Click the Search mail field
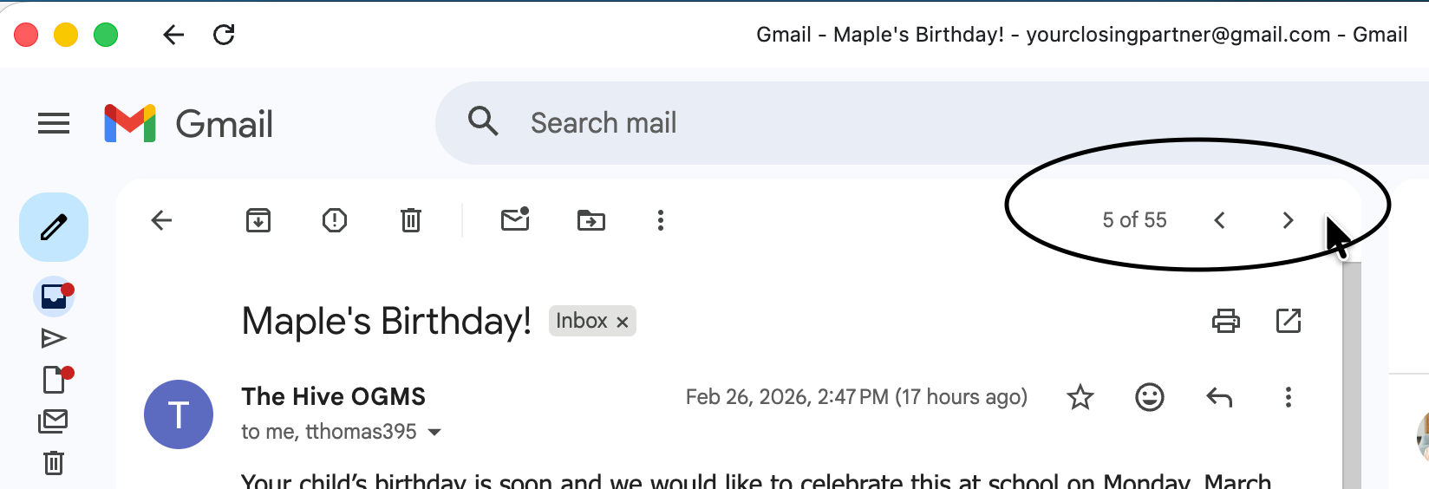The width and height of the screenshot is (1429, 489). 932,123
